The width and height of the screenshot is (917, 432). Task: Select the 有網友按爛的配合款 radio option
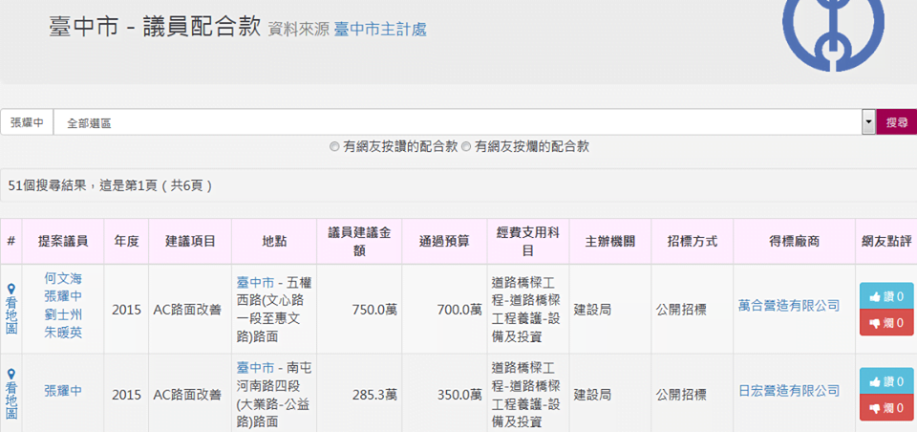pos(466,147)
